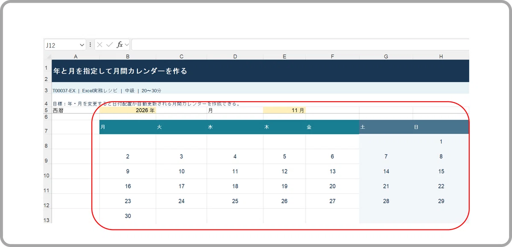This screenshot has width=512, height=247.
Task: Select the calendar cell with date 18
Action: (235, 186)
